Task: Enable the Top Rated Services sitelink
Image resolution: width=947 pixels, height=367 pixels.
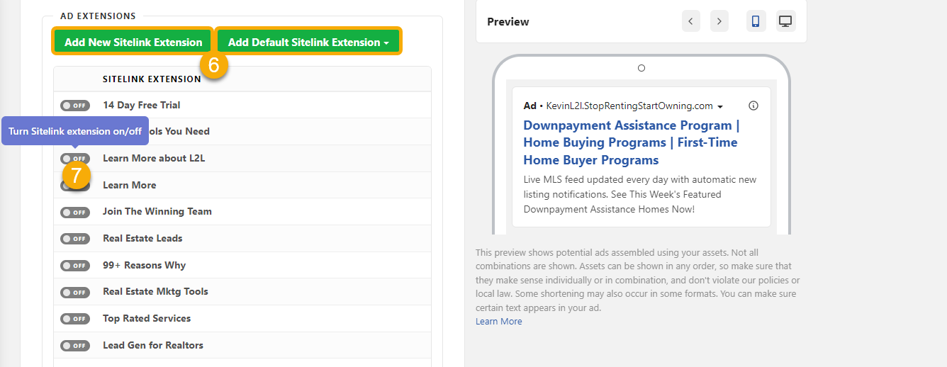Action: pos(75,319)
